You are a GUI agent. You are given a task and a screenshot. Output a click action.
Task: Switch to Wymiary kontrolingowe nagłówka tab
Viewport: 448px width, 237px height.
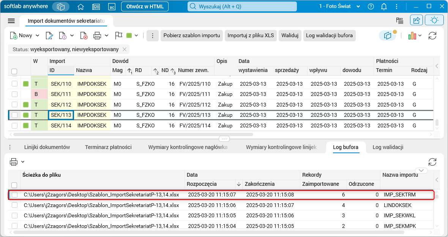(188, 147)
